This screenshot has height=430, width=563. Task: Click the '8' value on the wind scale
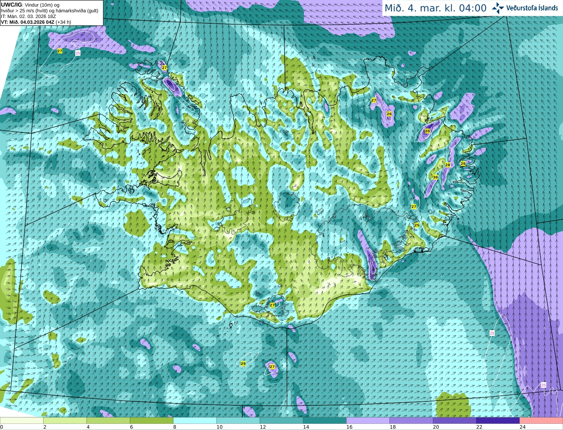pyautogui.click(x=175, y=427)
